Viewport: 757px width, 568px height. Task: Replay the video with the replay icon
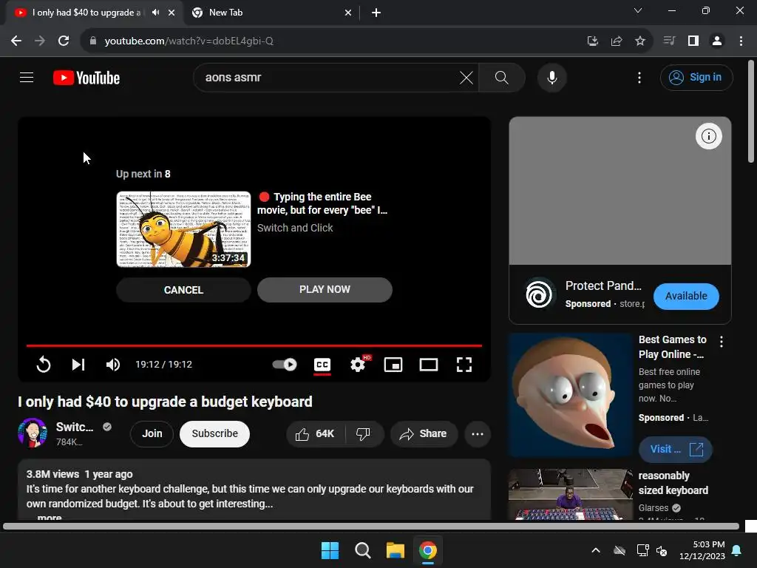click(44, 364)
